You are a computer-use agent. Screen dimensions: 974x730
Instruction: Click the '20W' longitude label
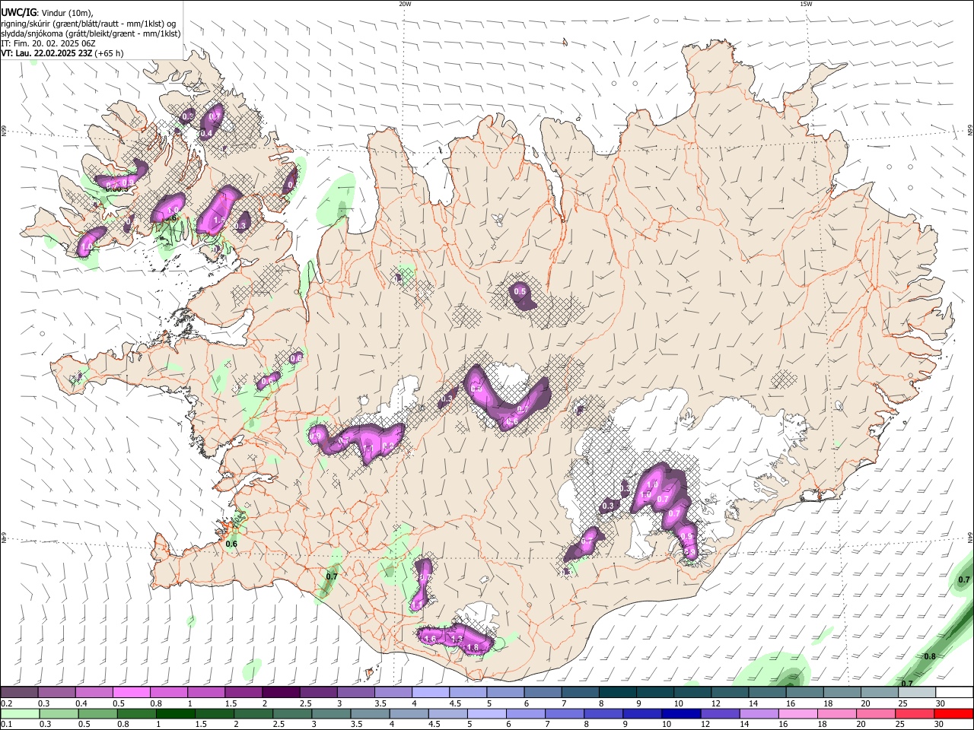click(x=405, y=4)
